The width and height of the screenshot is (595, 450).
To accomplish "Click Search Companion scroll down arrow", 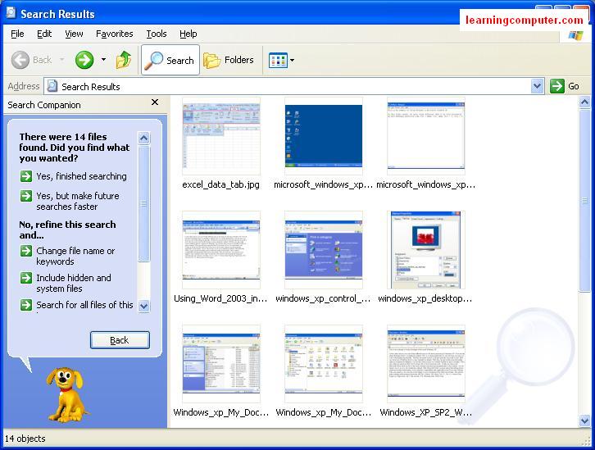I will coord(143,306).
